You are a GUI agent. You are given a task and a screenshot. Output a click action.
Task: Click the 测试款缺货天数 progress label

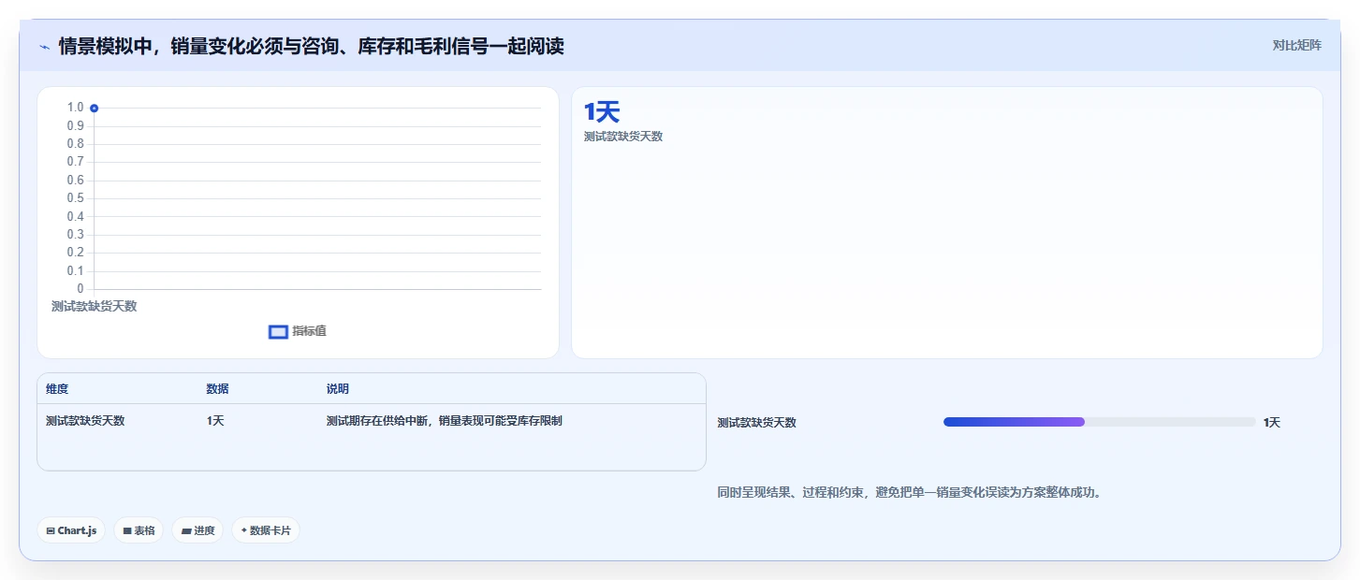[756, 423]
